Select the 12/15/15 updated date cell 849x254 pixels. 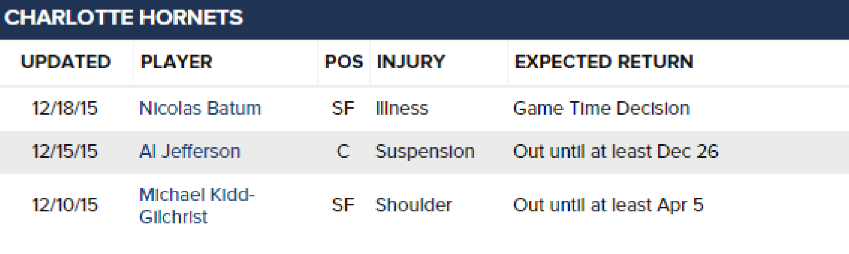pos(64,151)
